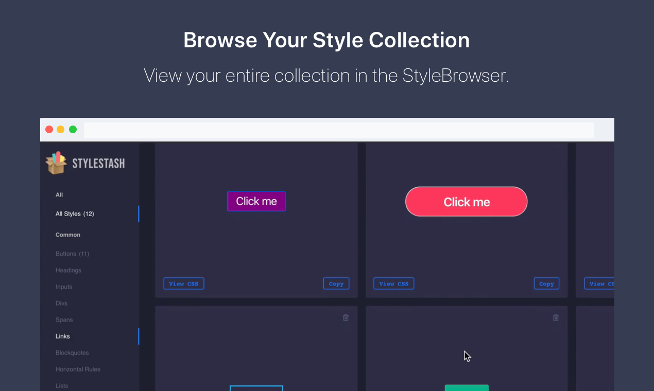The image size is (654, 391).
Task: Open the Headings category
Action: [x=68, y=270]
